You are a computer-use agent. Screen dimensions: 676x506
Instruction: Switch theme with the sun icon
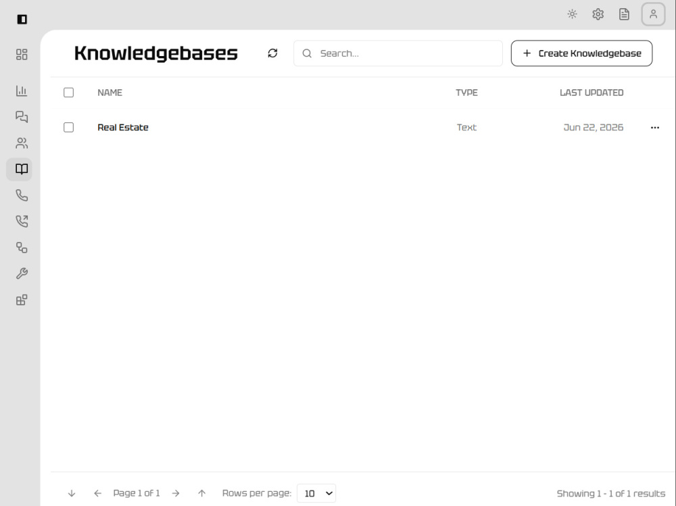(x=572, y=14)
